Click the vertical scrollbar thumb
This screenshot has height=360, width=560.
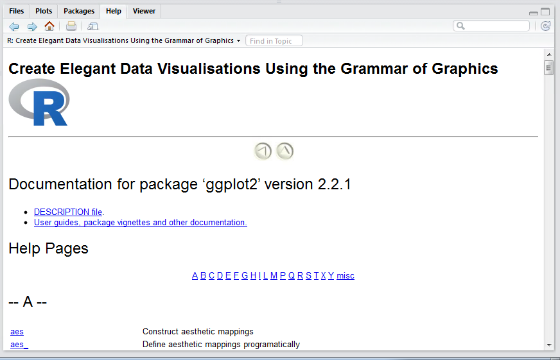click(x=549, y=68)
